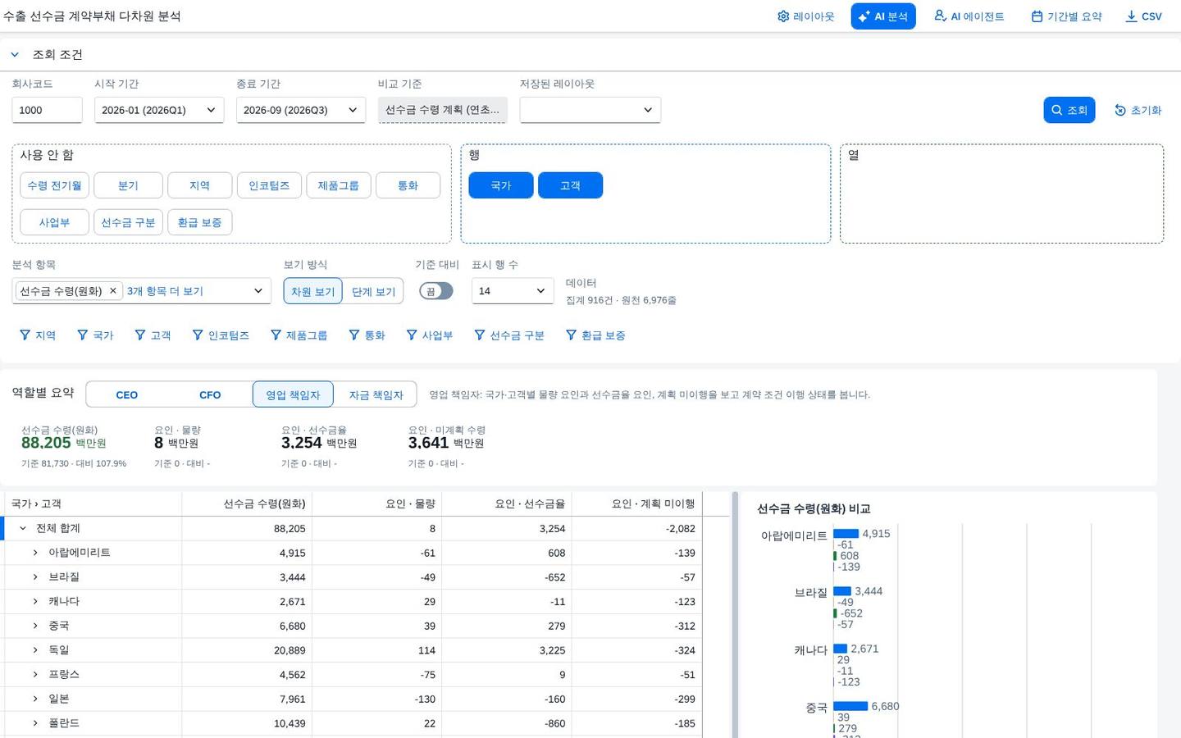This screenshot has height=738, width=1181.
Task: Open the 국가 filter funnel
Action: (x=82, y=335)
